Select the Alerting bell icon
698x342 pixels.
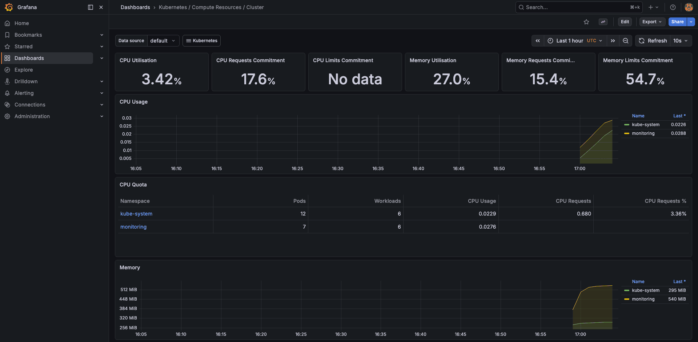click(7, 93)
